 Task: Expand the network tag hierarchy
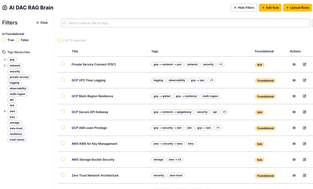[x=4, y=65]
